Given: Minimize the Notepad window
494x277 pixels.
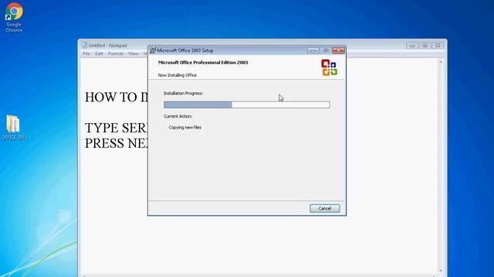Looking at the screenshot, I should coord(412,45).
